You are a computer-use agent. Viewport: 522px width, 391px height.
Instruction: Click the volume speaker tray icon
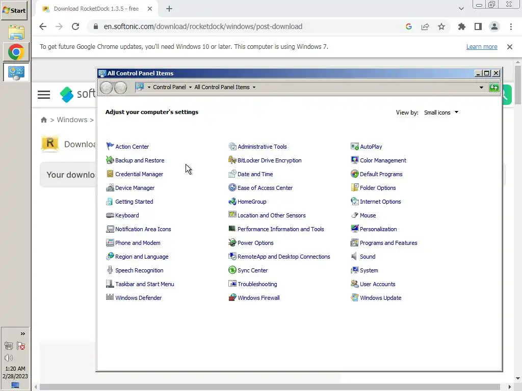pyautogui.click(x=9, y=358)
